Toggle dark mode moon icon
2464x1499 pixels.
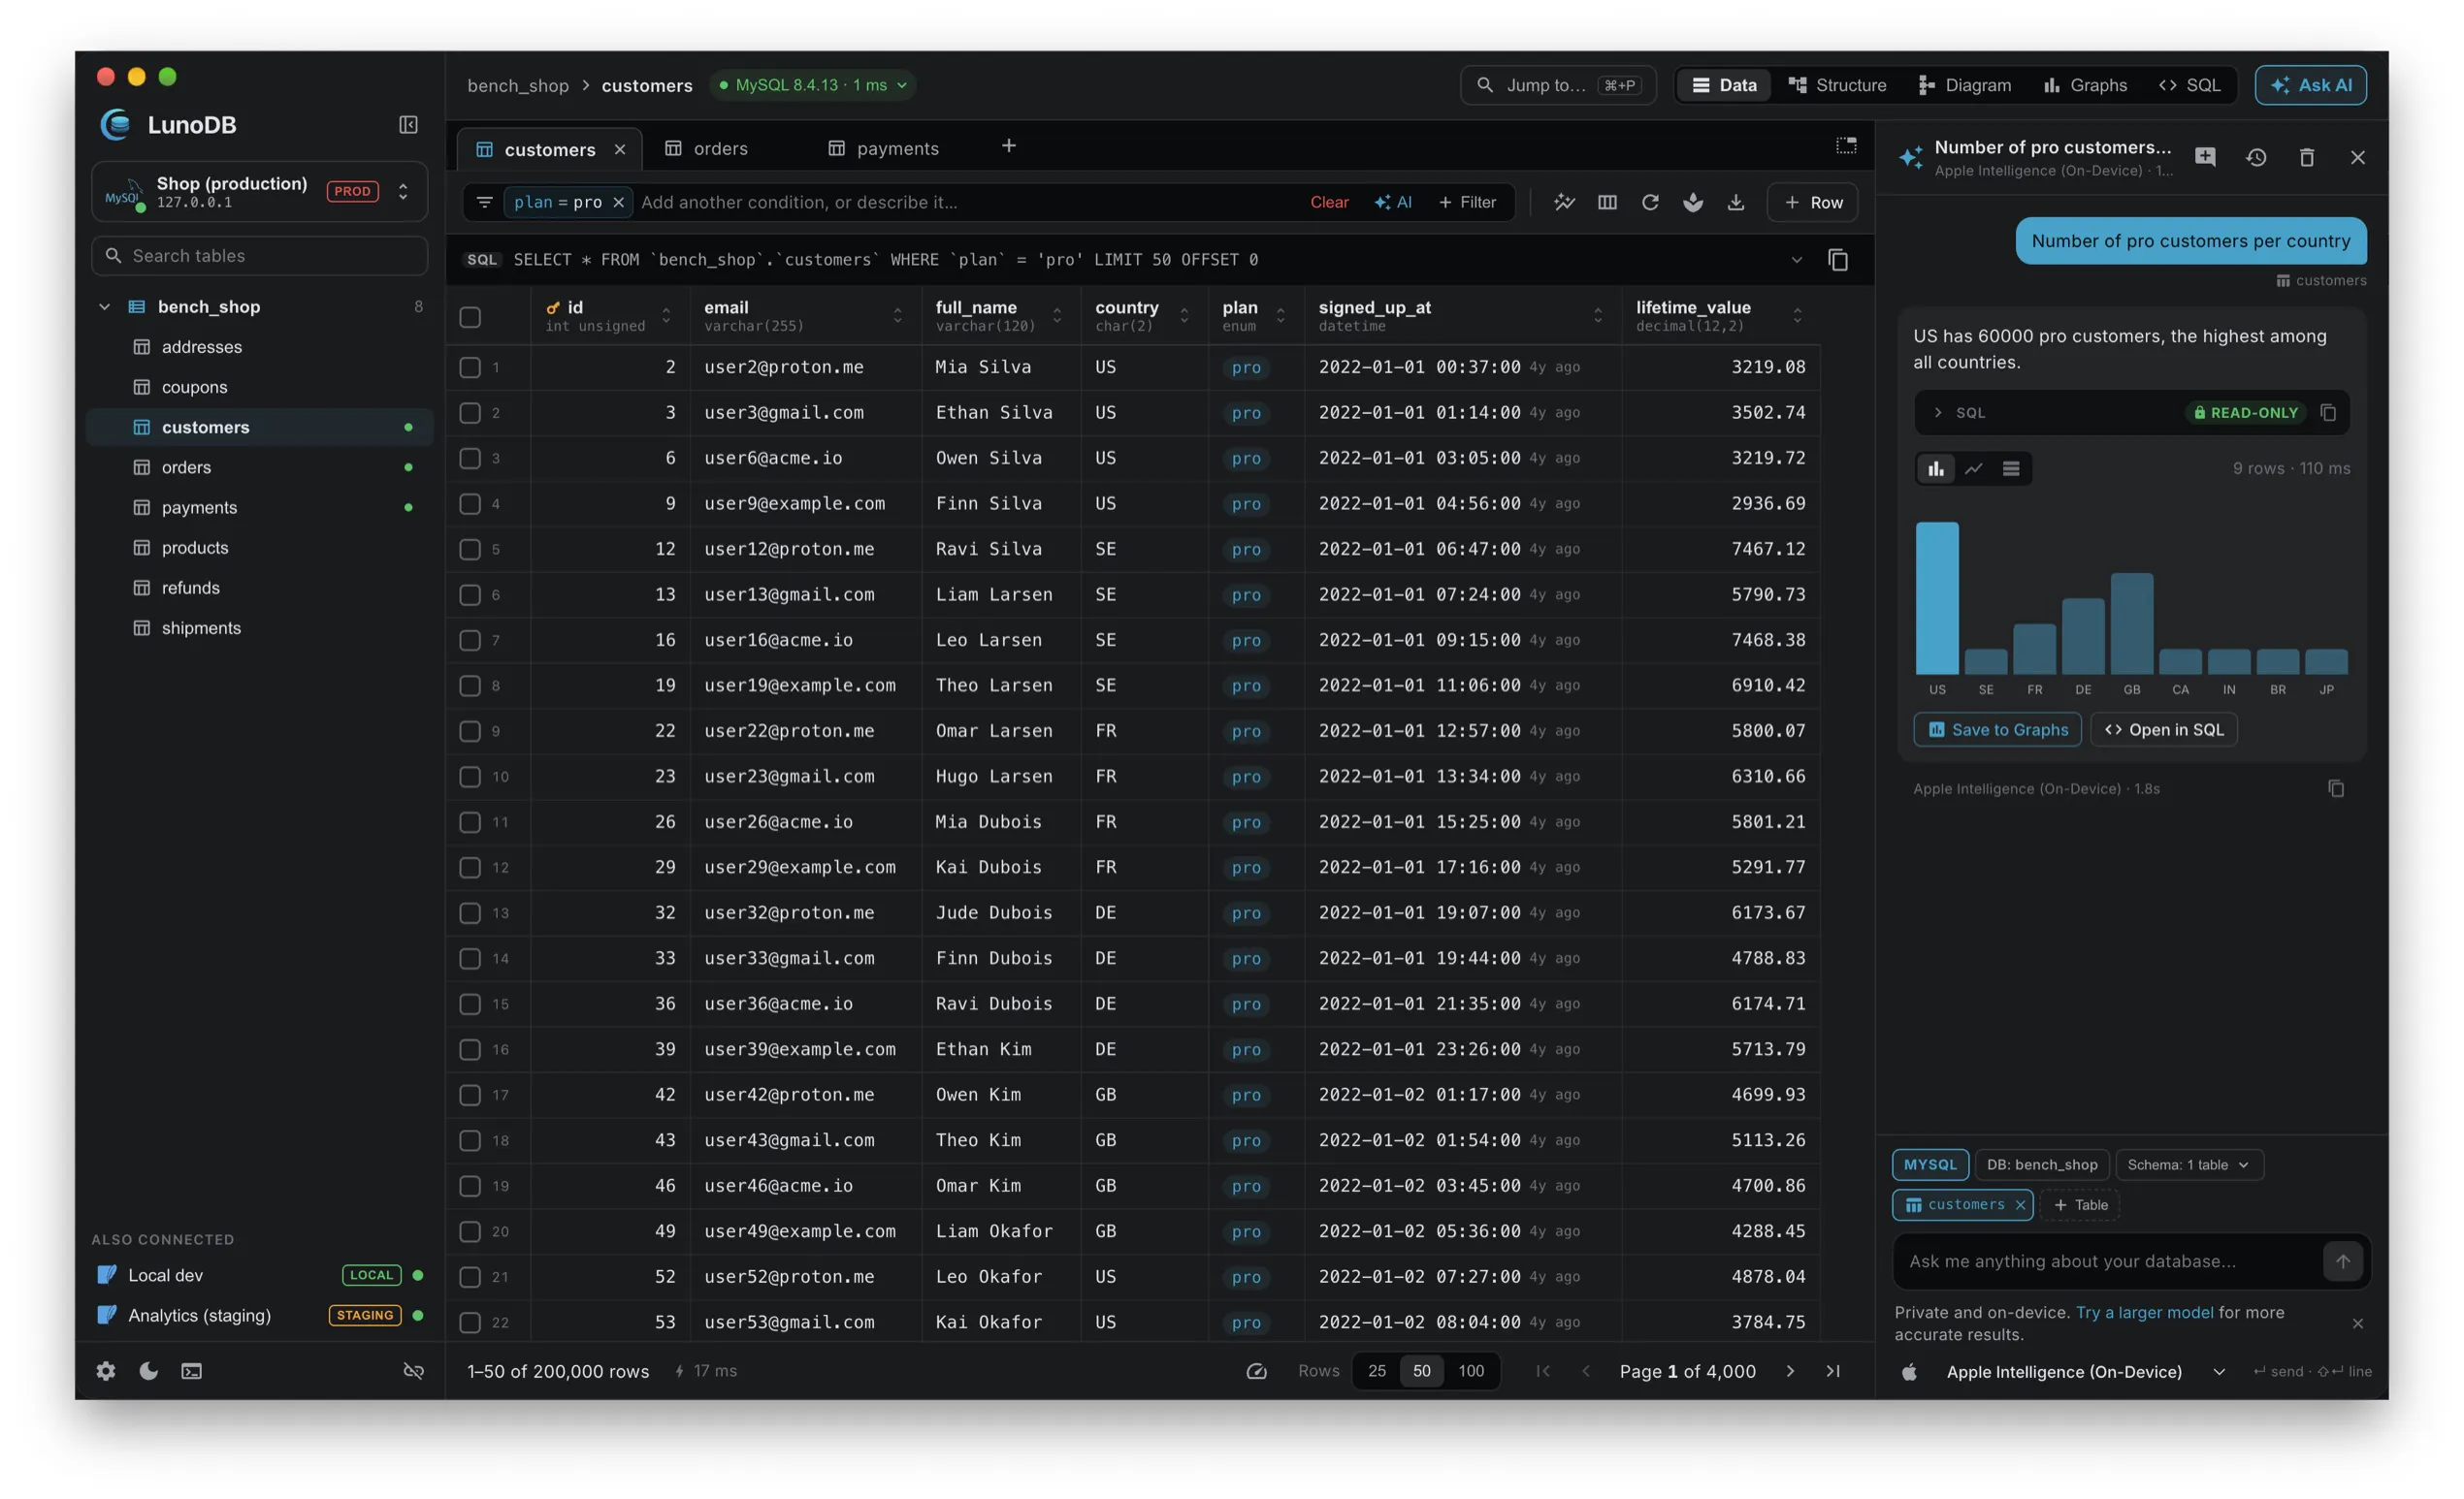[x=149, y=1371]
